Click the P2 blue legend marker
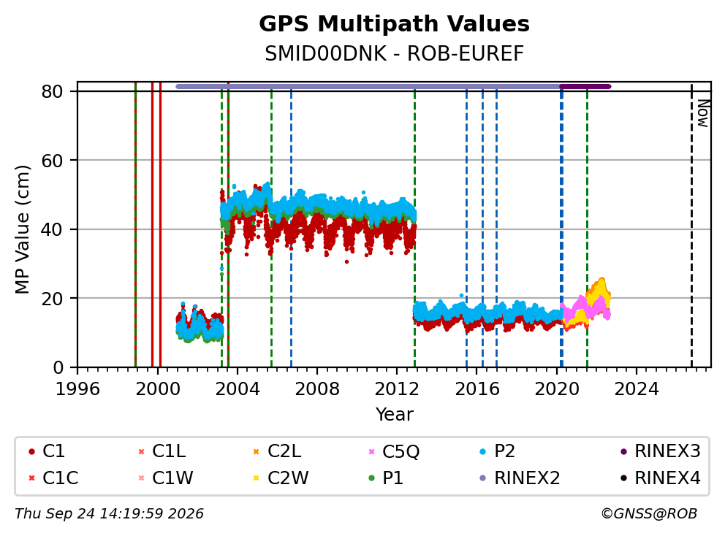Screen dimensions: 725x536 point(483,451)
